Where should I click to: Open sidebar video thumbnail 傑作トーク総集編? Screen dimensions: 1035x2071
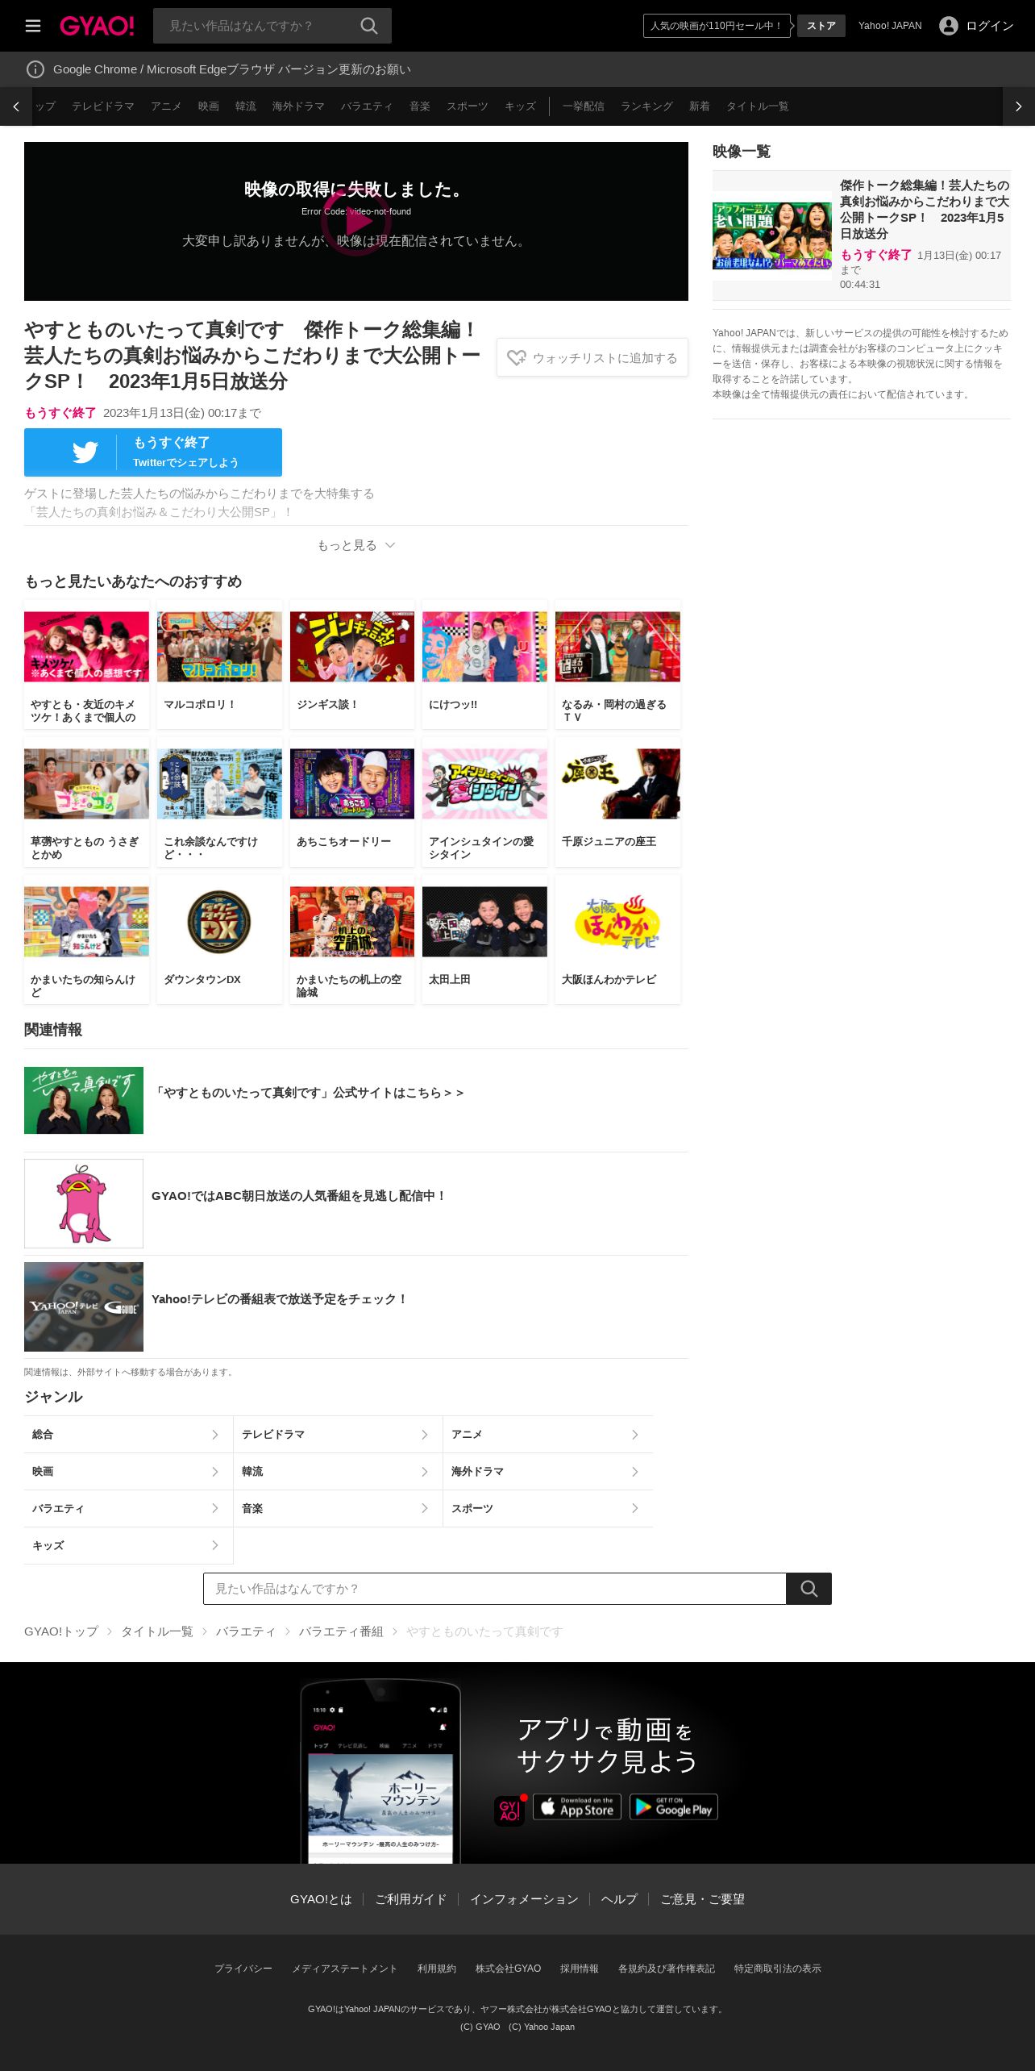772,235
